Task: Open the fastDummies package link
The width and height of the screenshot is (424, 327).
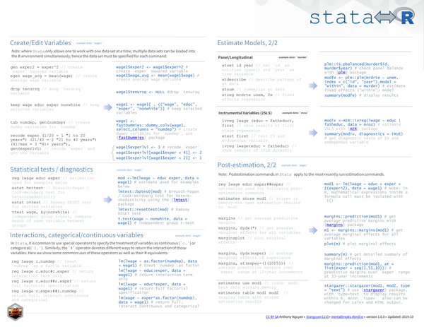Action: 131,138
